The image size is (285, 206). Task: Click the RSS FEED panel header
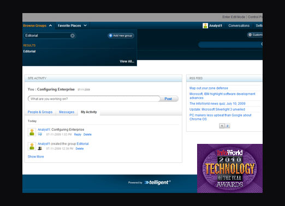point(224,78)
